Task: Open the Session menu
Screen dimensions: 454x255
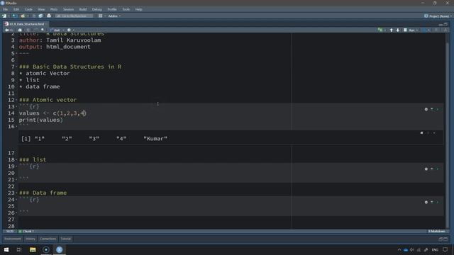Action: pyautogui.click(x=68, y=9)
